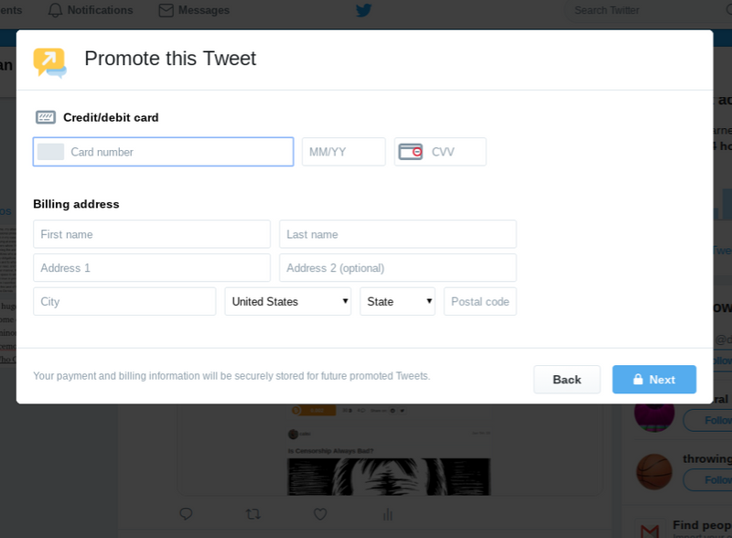Open the United States country dropdown

[287, 302]
